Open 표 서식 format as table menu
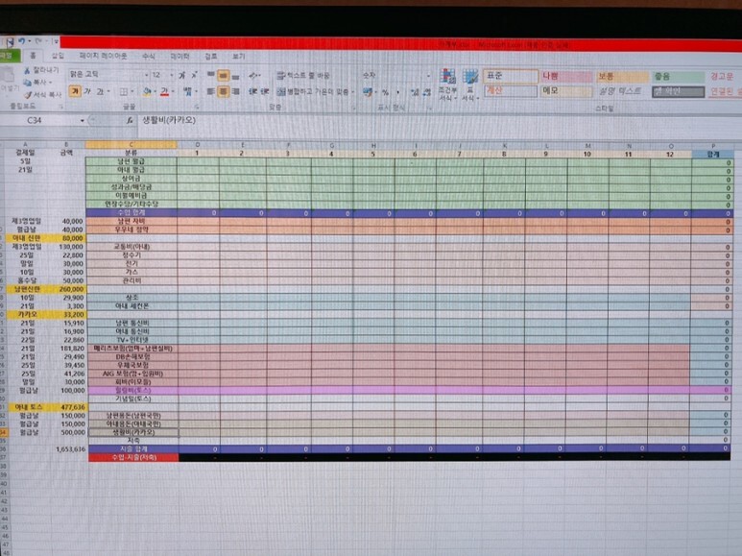This screenshot has height=556, width=742. 470,85
